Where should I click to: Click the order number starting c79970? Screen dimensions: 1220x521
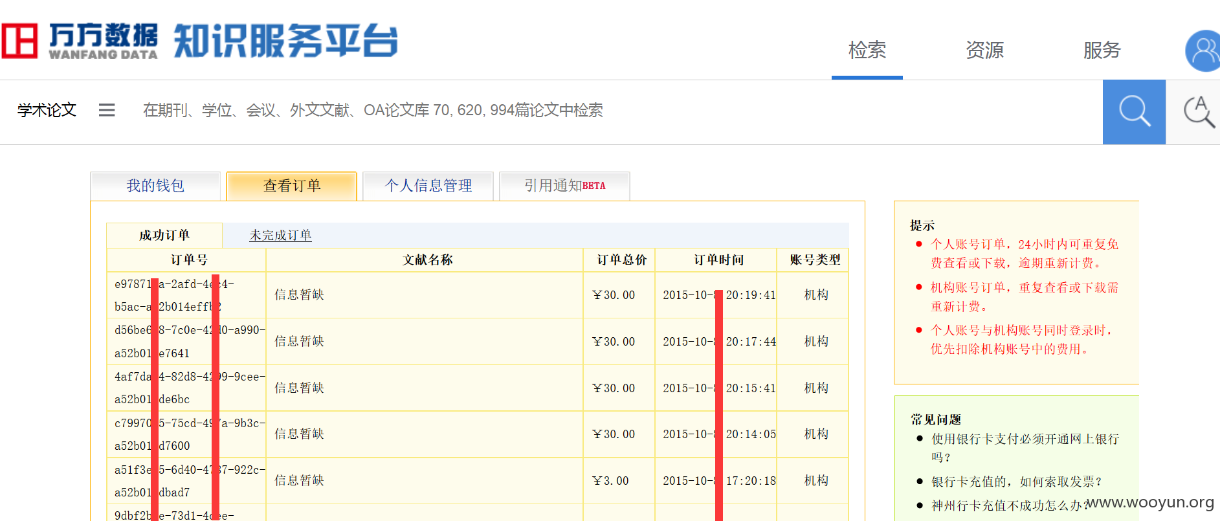(x=190, y=434)
